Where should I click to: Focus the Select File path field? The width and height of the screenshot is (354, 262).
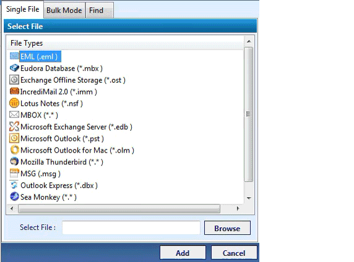[x=131, y=227]
